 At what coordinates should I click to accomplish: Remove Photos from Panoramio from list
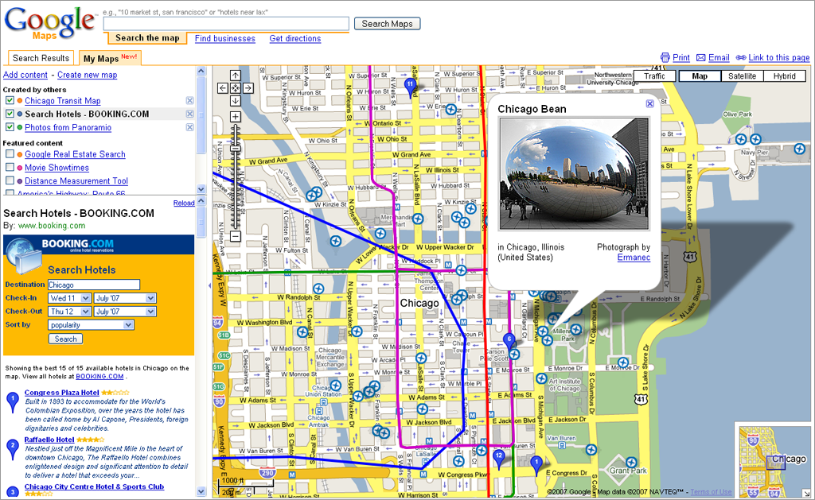189,127
